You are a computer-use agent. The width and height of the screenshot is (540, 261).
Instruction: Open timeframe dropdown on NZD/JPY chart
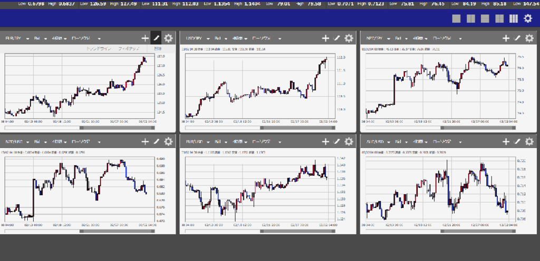click(x=420, y=38)
